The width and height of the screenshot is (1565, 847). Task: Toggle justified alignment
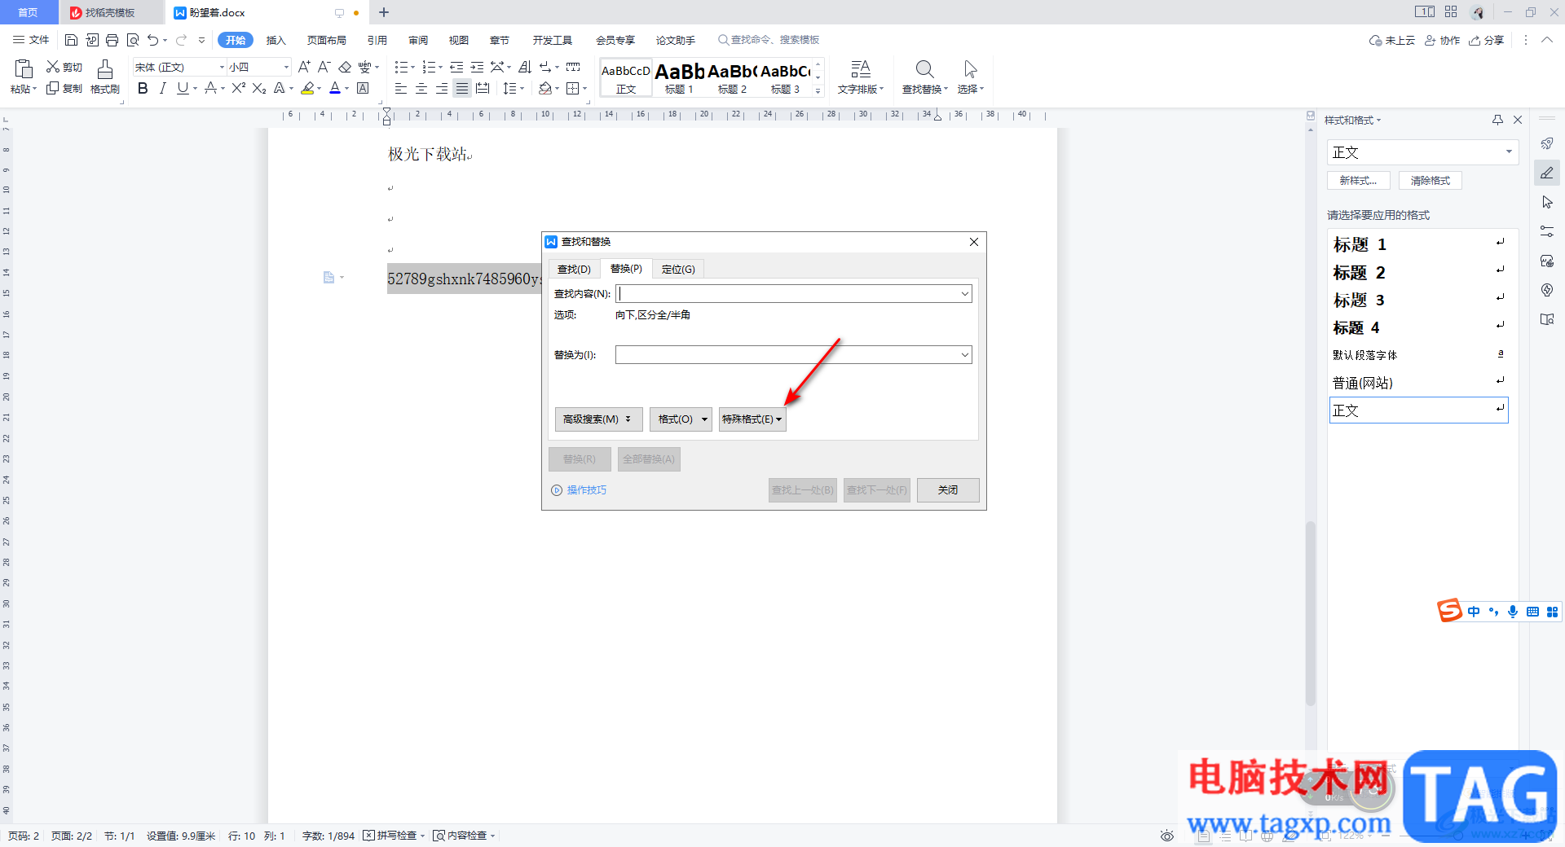pyautogui.click(x=462, y=88)
